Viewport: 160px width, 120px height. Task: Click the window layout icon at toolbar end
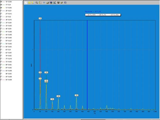point(65,3)
